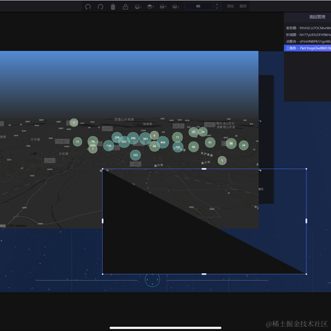The image size is (331, 331).
Task: Delete selection with trash icon
Action: [x=113, y=7]
